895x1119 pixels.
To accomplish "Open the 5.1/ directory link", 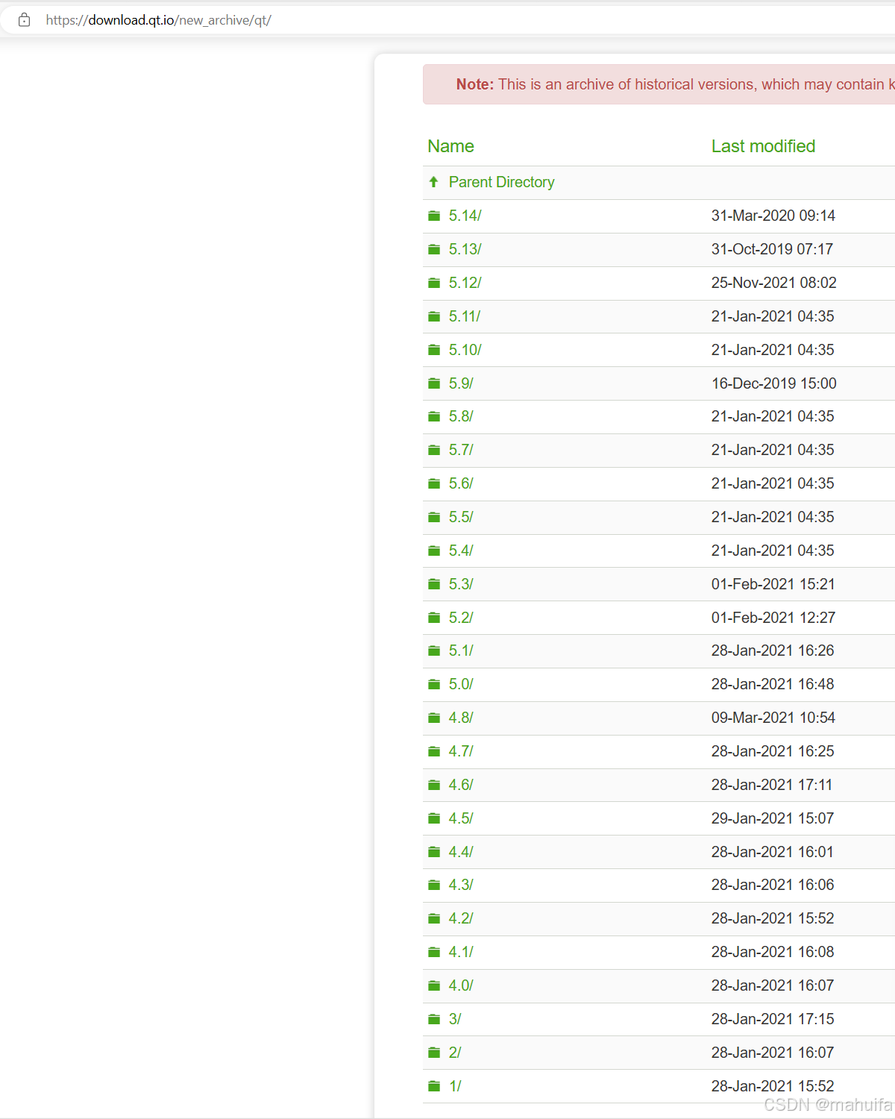I will pos(461,651).
